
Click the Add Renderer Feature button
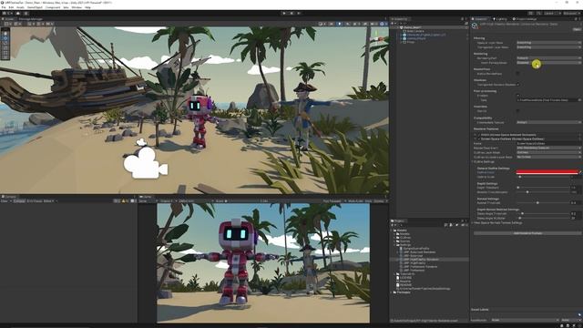pos(527,233)
